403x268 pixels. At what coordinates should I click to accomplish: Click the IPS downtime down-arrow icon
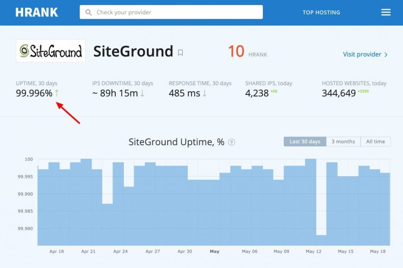(x=142, y=93)
